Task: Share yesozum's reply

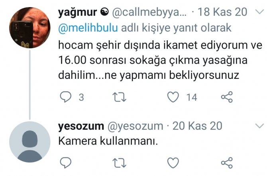Action: 227,163
